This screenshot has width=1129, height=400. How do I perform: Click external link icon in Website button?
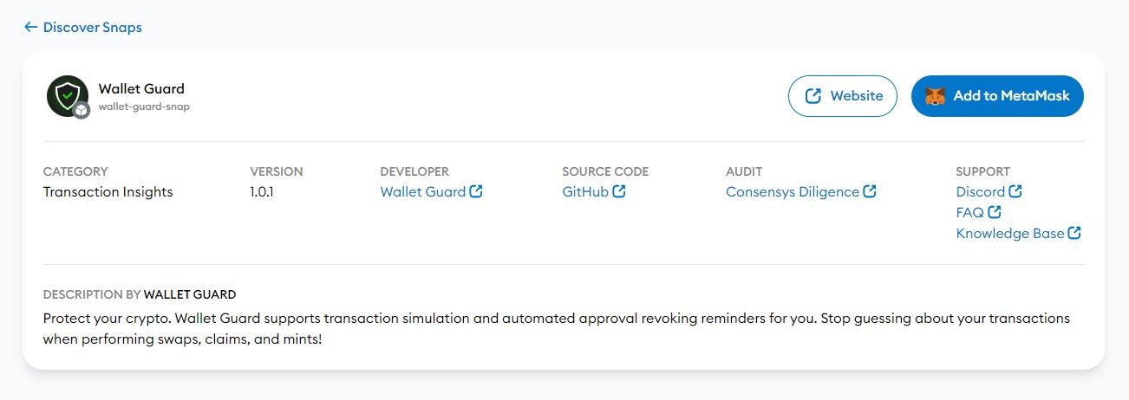[813, 96]
